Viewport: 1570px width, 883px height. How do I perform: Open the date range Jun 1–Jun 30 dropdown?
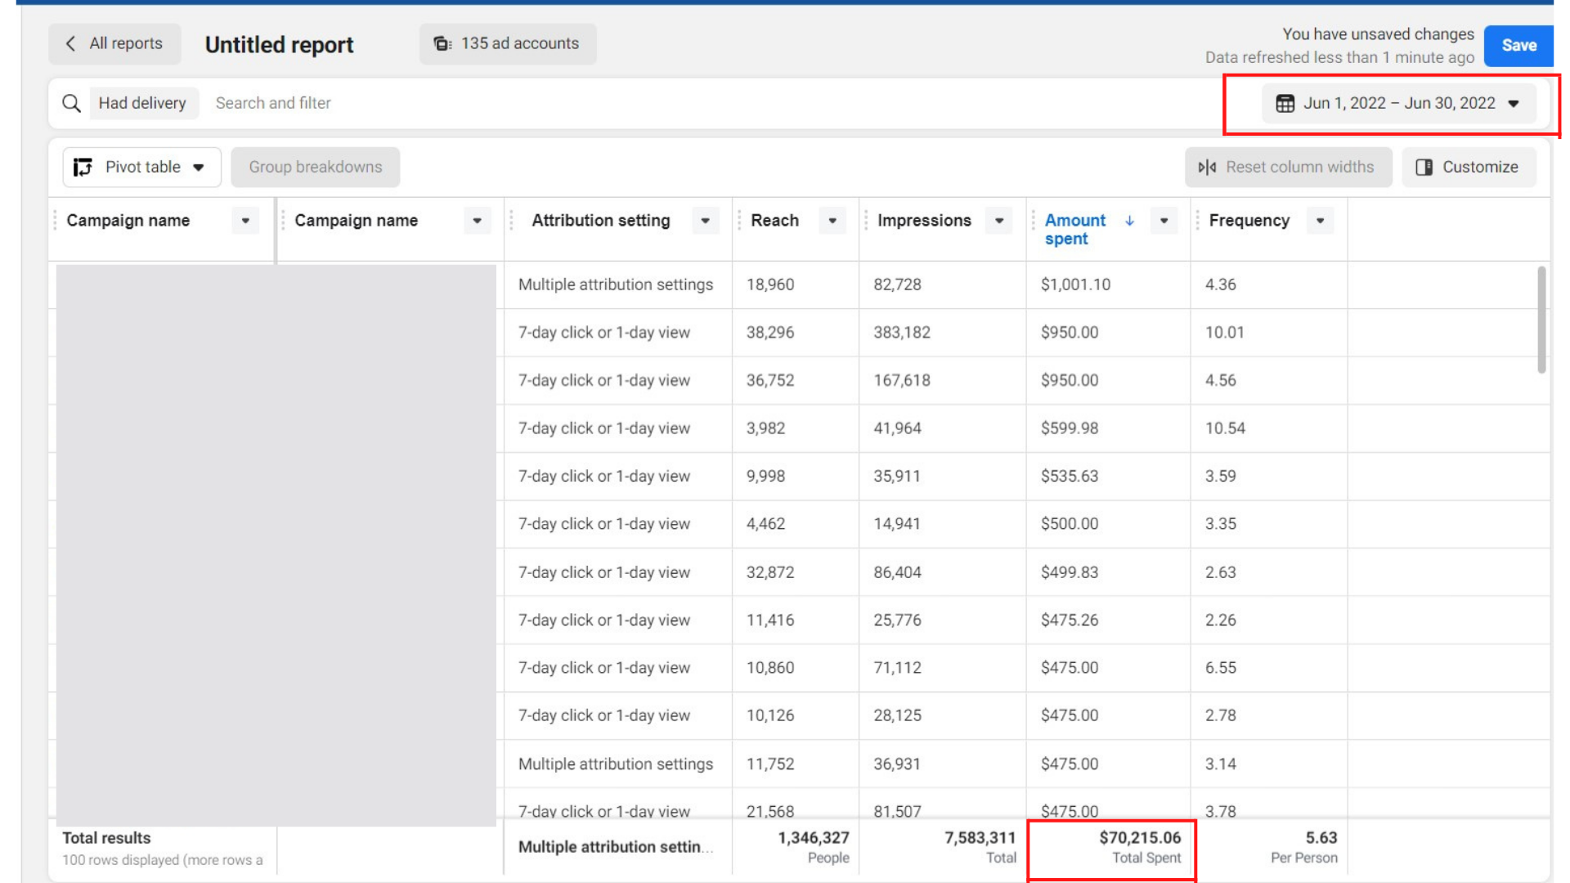point(1398,103)
